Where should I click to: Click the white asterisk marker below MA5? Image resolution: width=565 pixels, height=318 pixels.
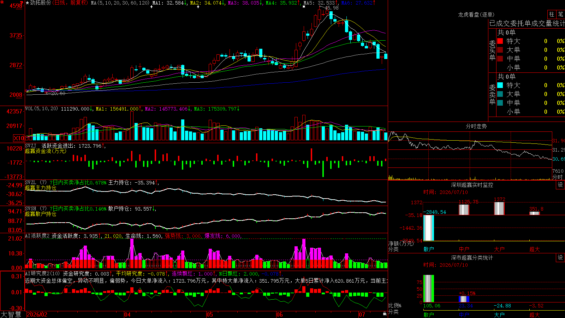[x=304, y=7]
